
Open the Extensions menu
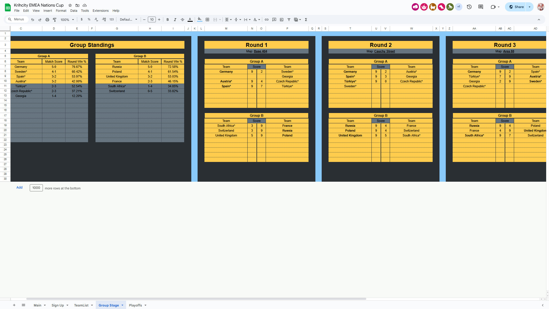(100, 11)
